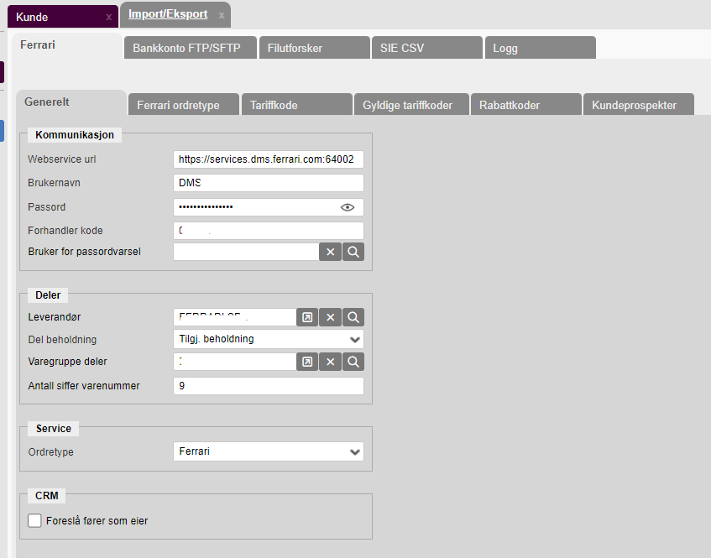Open the Rabattkoder sub-tab
The width and height of the screenshot is (711, 558).
(526, 105)
